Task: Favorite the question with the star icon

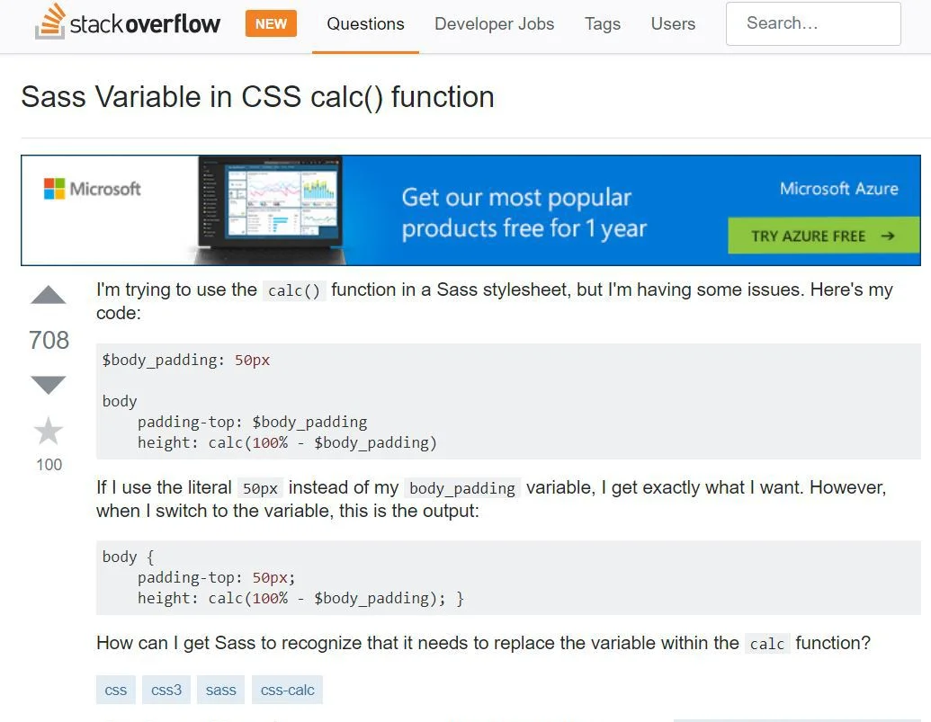Action: pos(48,431)
